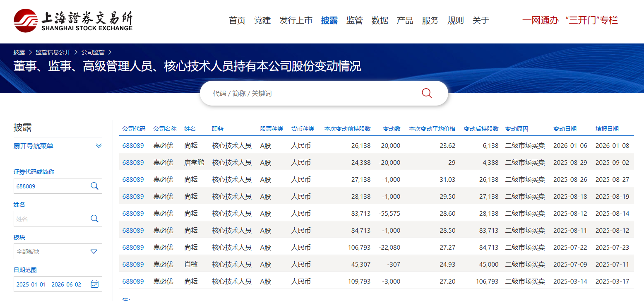Open 数据 menu
This screenshot has height=301, width=644.
[x=380, y=20]
